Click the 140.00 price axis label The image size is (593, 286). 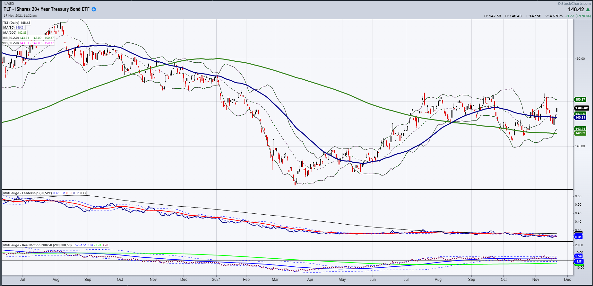point(580,146)
